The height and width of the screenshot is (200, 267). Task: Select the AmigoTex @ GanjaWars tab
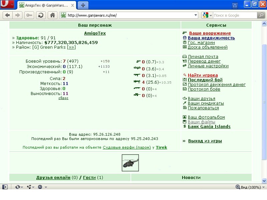click(x=46, y=5)
